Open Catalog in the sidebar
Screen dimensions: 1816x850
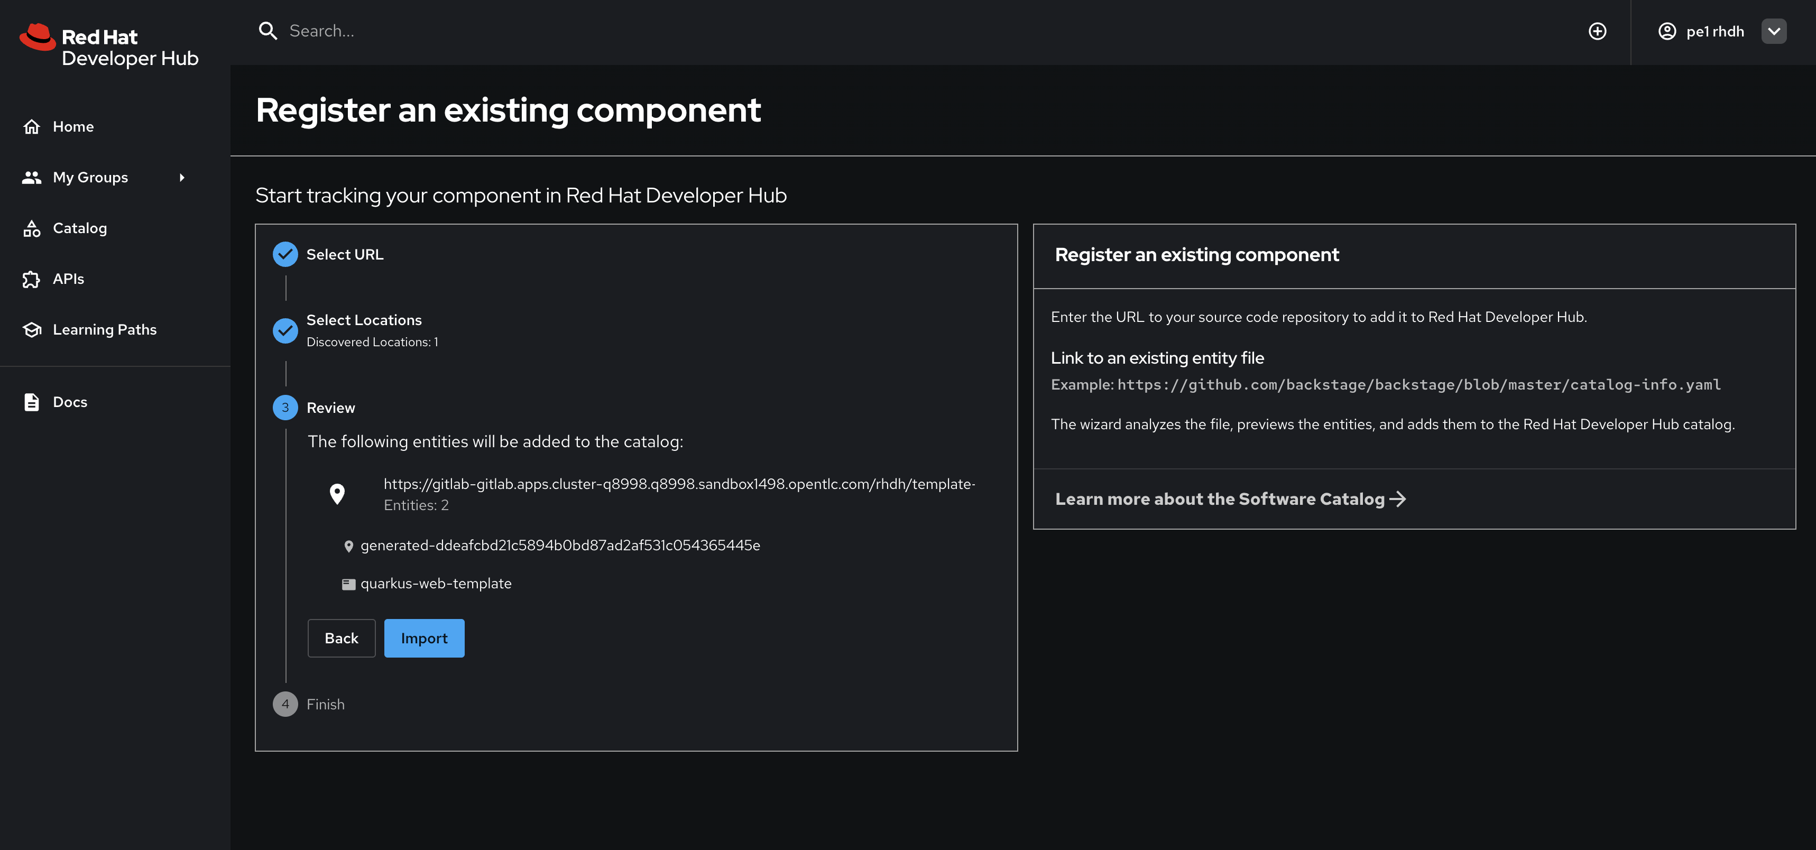(x=80, y=228)
